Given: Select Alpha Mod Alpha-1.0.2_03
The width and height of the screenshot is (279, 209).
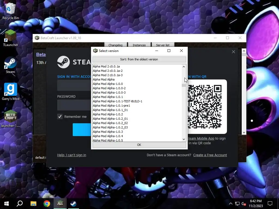Looking at the screenshot, I should pyautogui.click(x=137, y=127).
